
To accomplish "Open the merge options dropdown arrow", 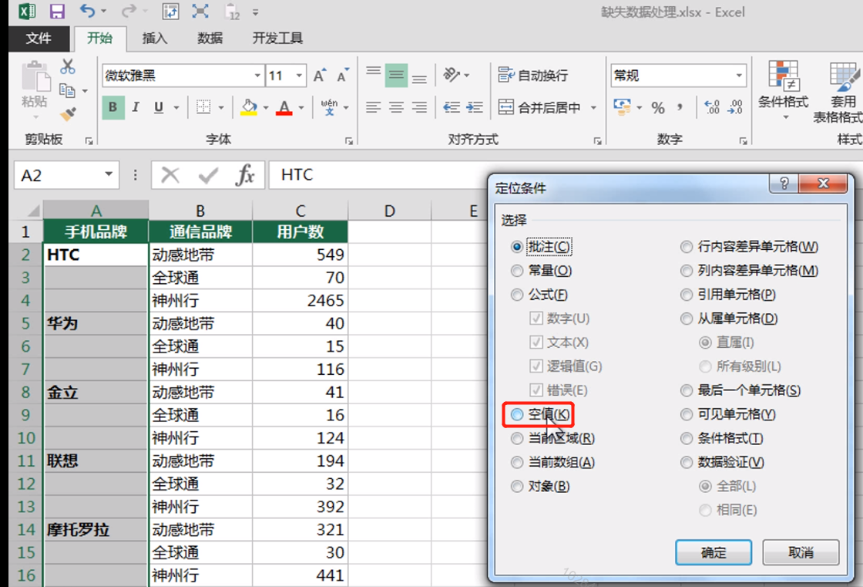I will coord(593,107).
